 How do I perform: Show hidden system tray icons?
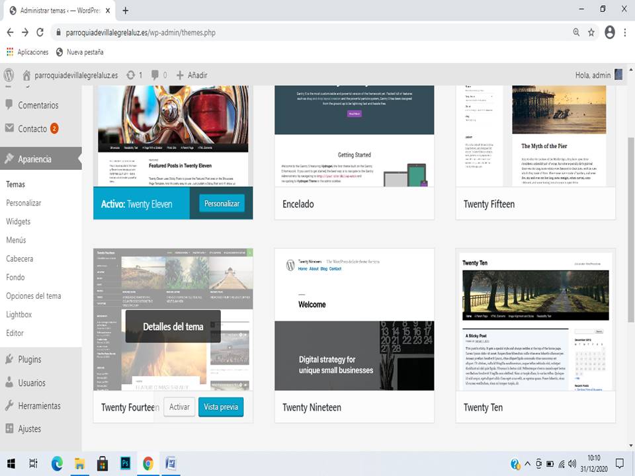527,464
